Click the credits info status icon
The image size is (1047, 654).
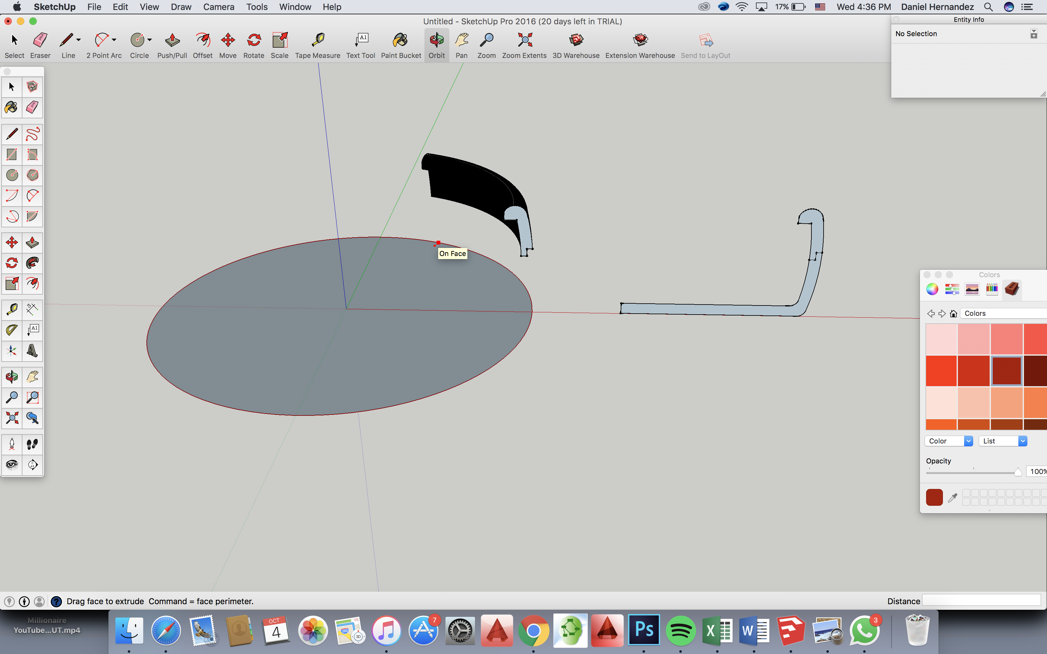click(24, 601)
